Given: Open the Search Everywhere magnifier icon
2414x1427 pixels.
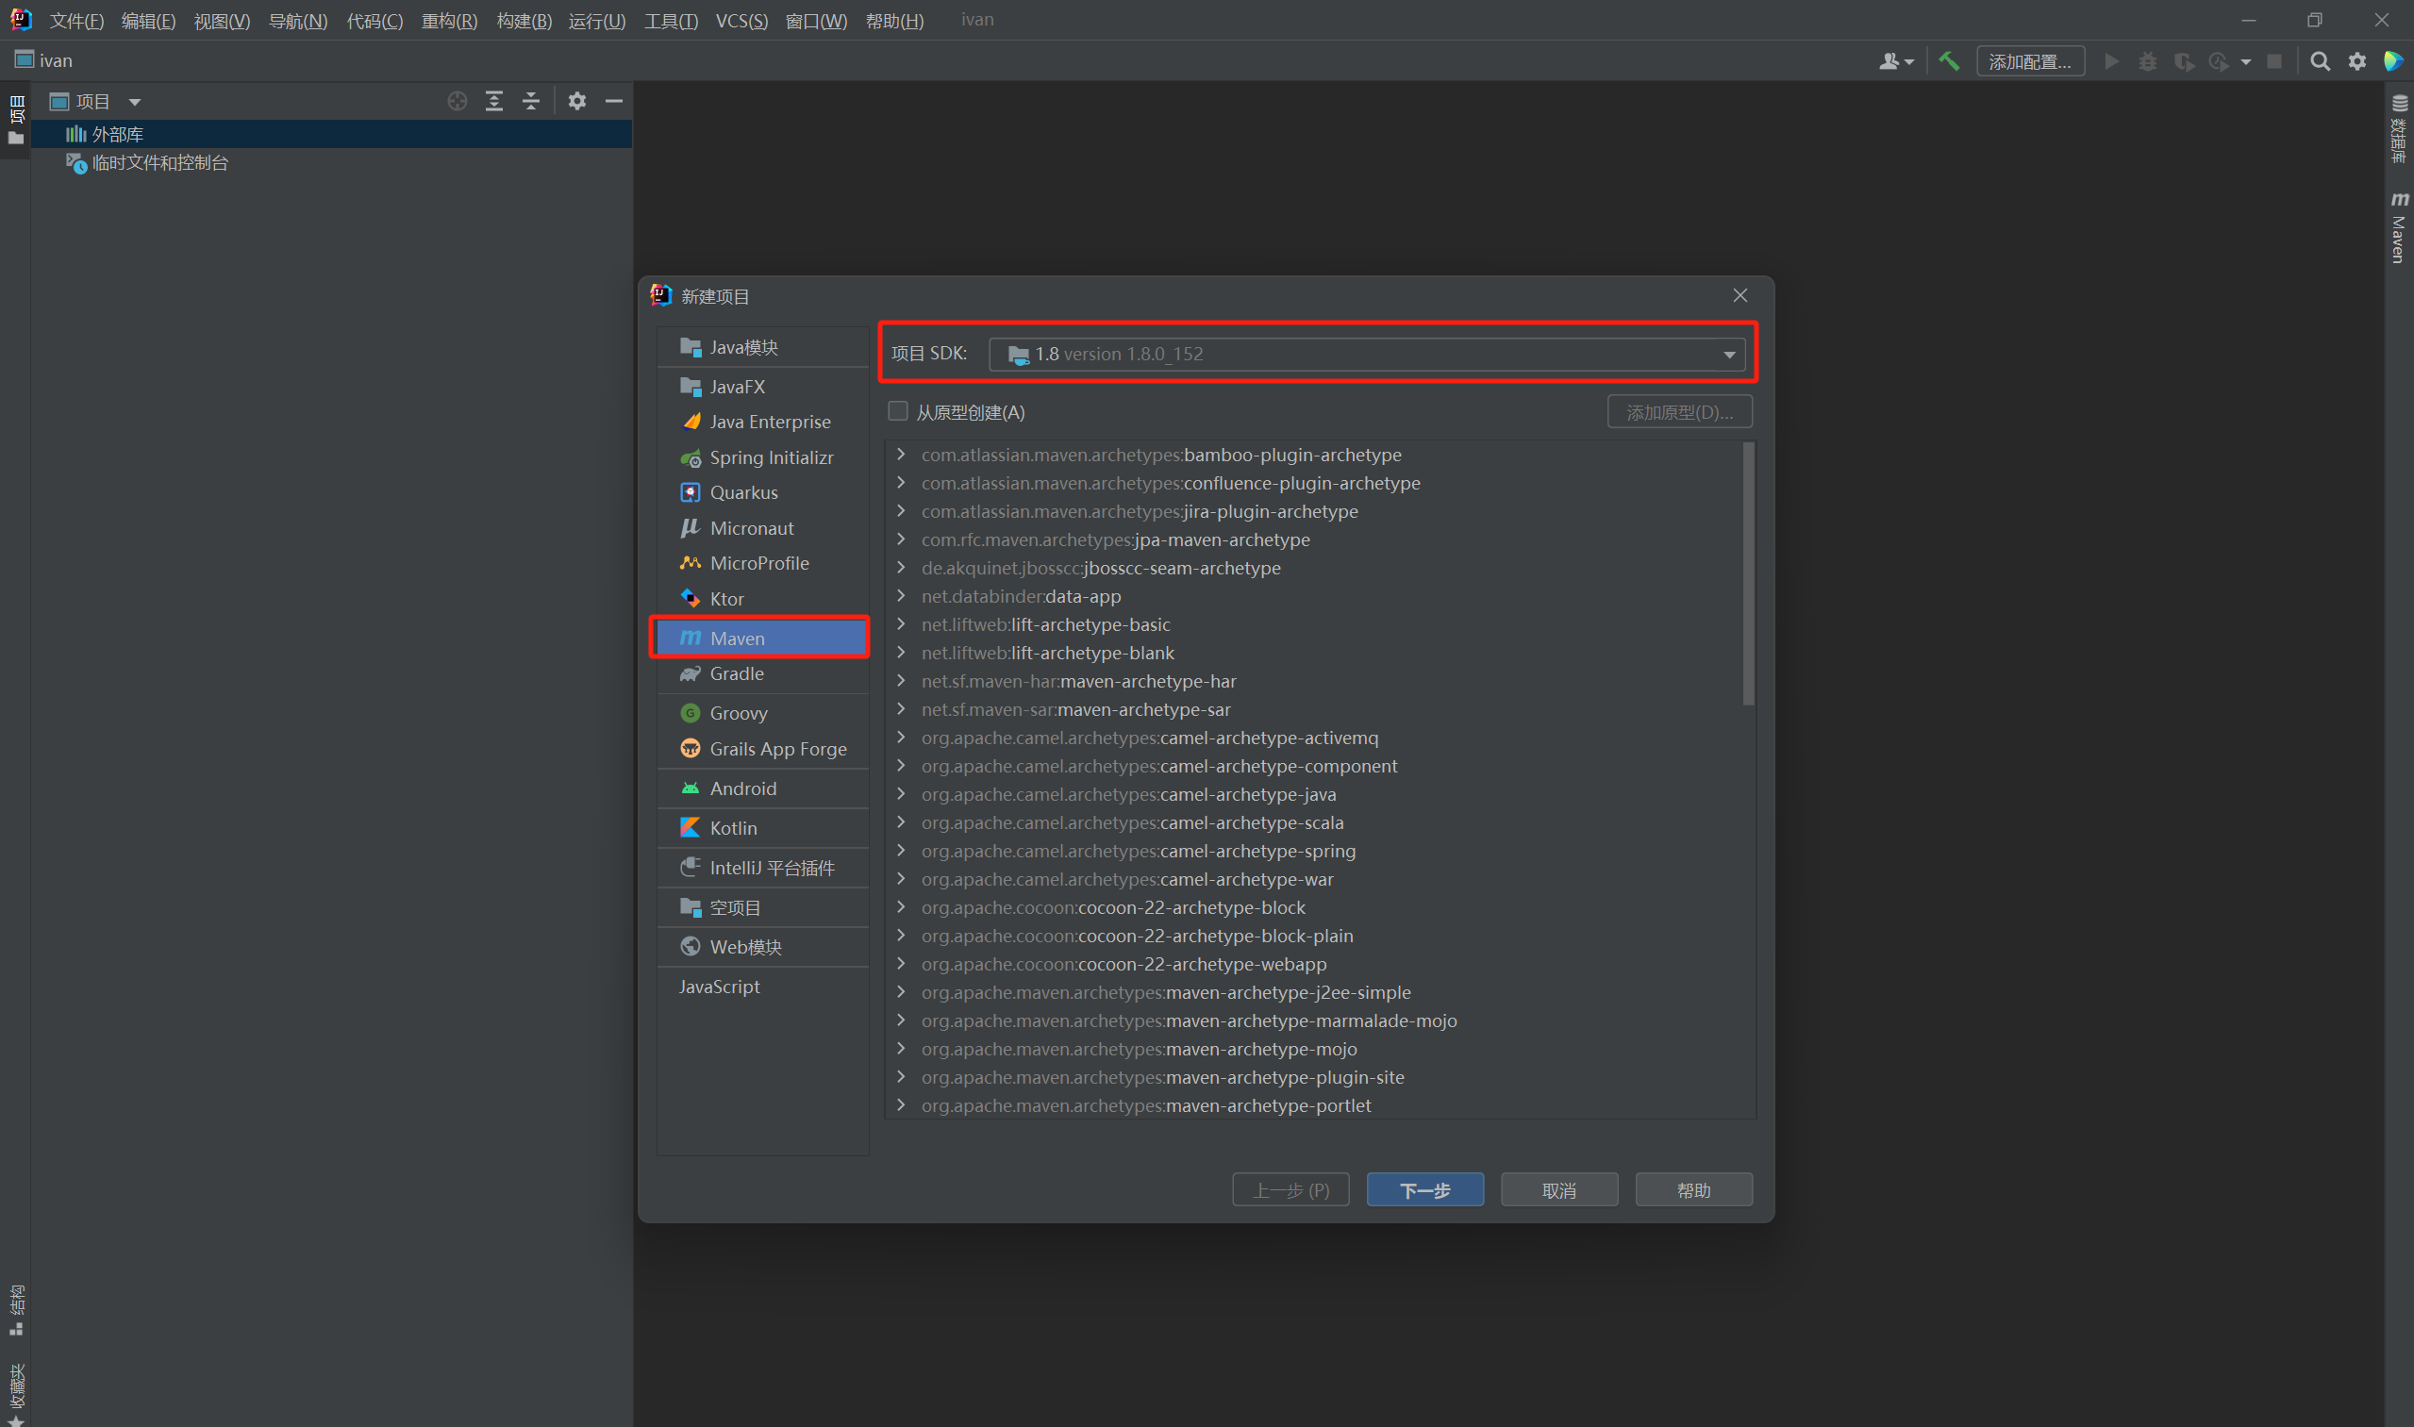Looking at the screenshot, I should pos(2320,61).
